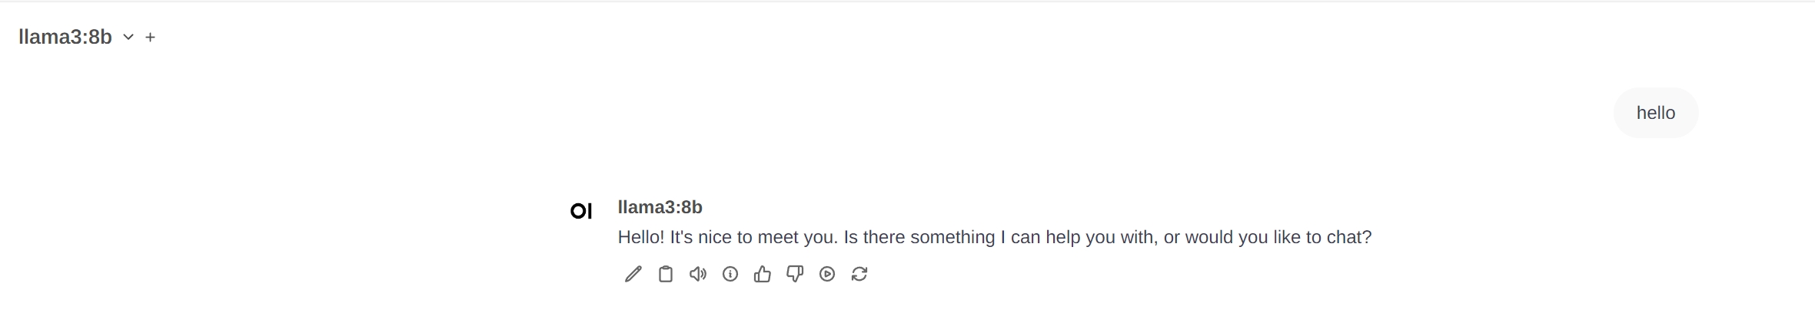
Task: Click the Edit pencil icon under the response
Action: 633,274
